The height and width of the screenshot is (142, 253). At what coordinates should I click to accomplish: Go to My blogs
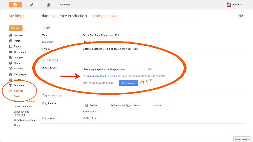point(16,16)
